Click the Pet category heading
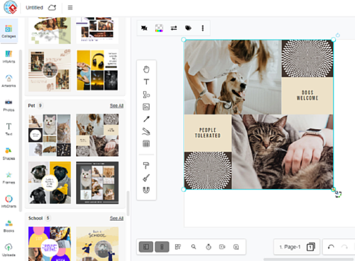Viewport: 355px width, 261px height. [x=32, y=106]
